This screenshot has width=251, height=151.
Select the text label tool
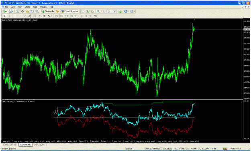coord(44,16)
